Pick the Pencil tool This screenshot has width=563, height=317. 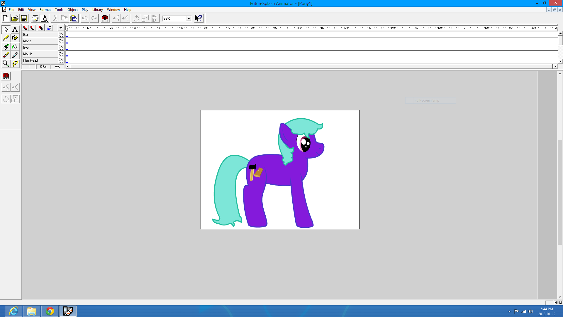(x=6, y=38)
